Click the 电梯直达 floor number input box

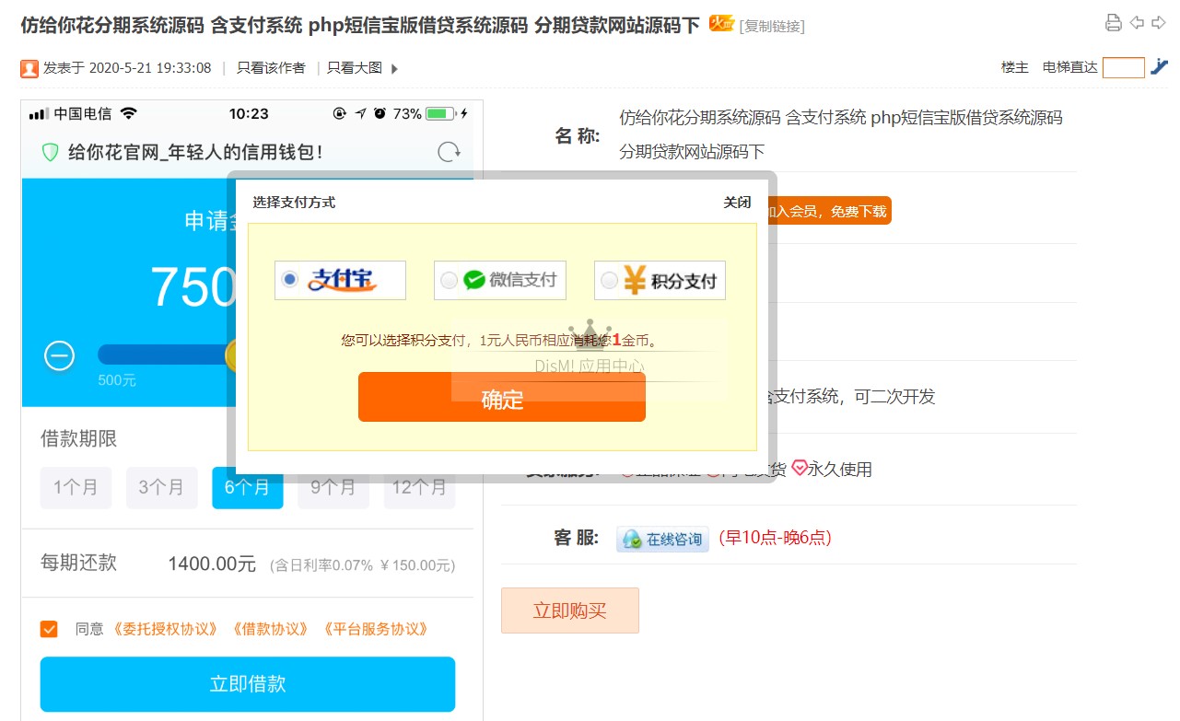tap(1123, 67)
